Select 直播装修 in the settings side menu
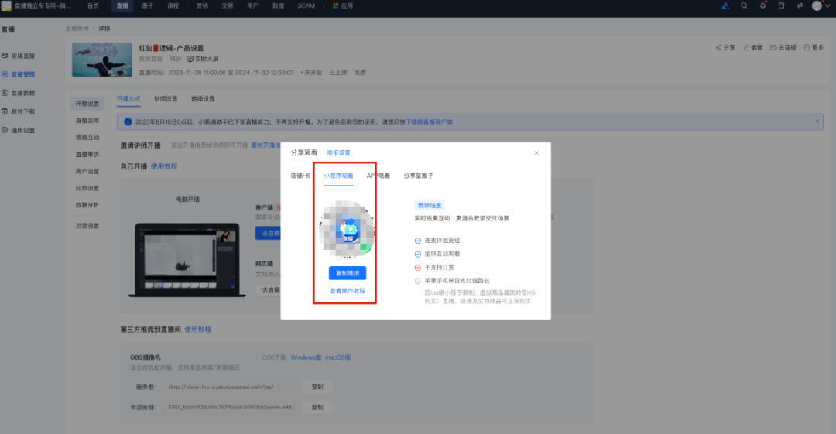Viewport: 836px width, 434px height. [87, 121]
